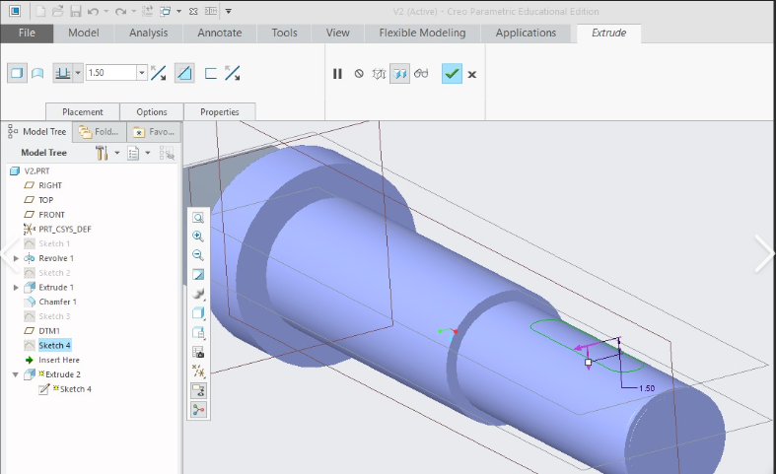This screenshot has height=474, width=776.
Task: Undo the last action
Action: 93,11
